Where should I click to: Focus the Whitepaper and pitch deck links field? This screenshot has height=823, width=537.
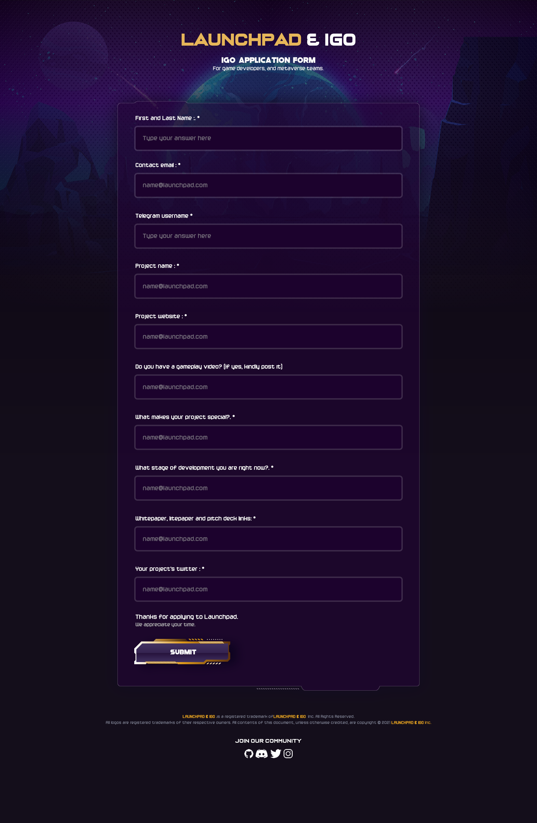268,539
